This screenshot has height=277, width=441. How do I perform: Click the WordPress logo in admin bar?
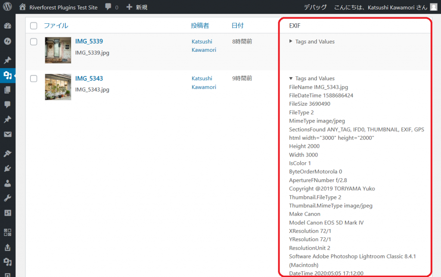[8, 7]
